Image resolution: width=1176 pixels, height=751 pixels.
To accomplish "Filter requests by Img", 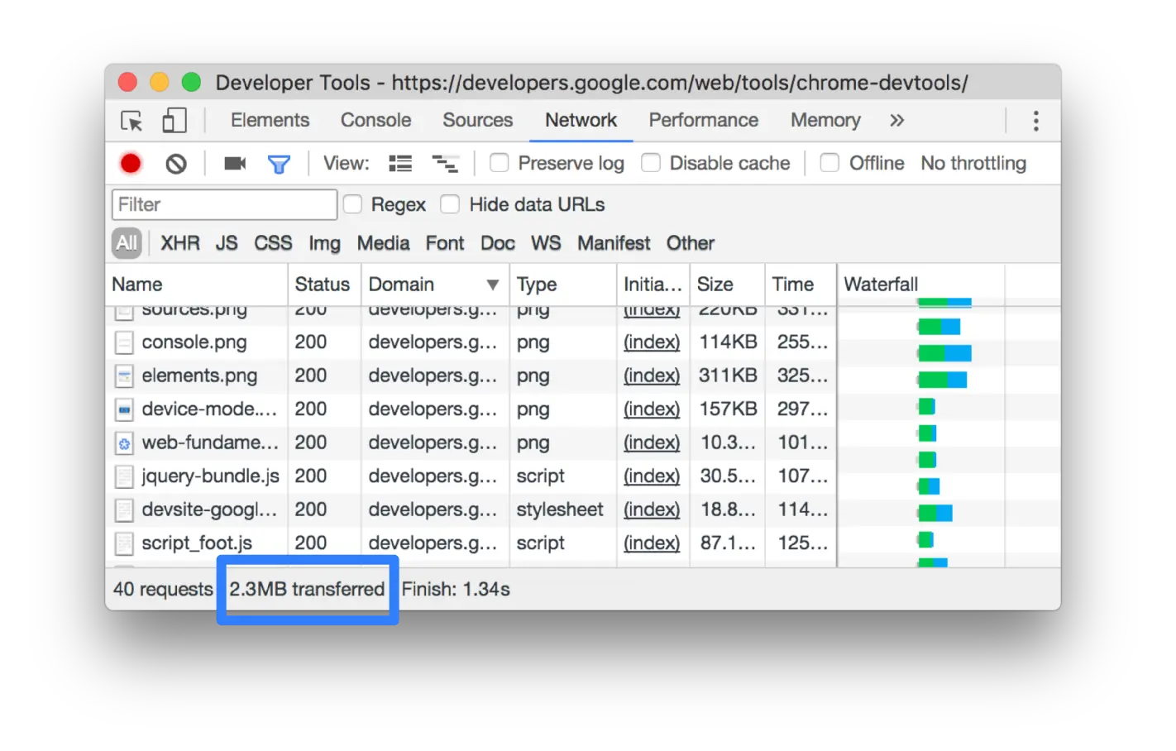I will 324,244.
